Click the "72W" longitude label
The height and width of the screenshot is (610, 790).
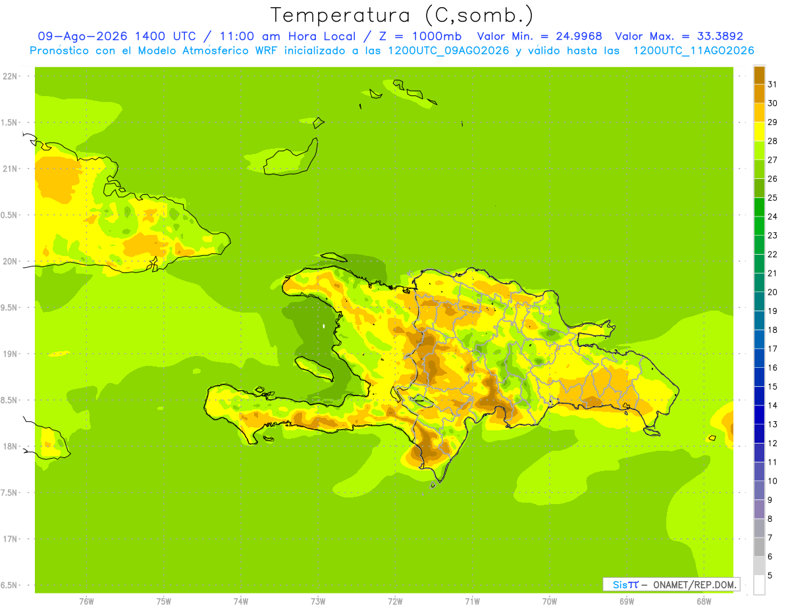coord(396,601)
